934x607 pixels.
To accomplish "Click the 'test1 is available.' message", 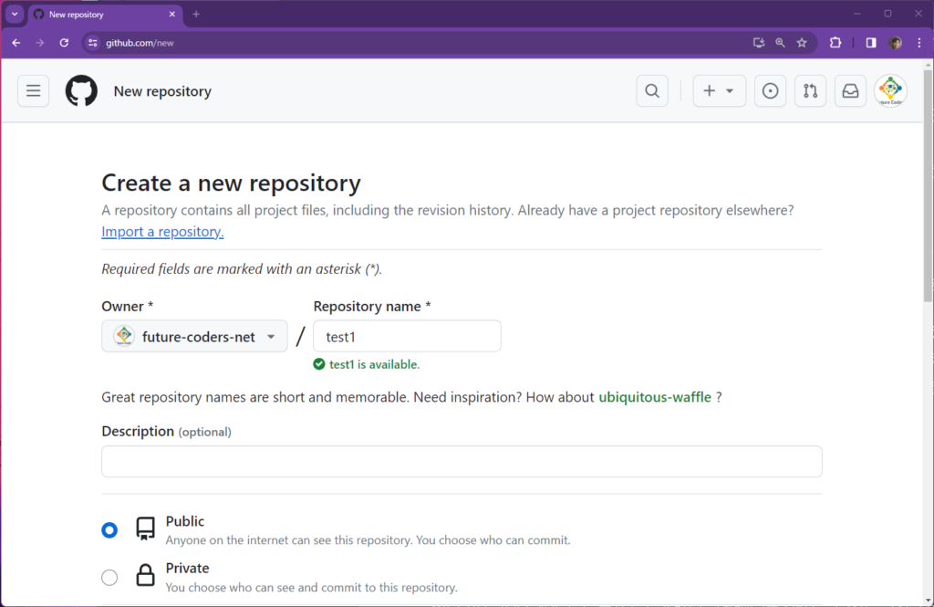I will pos(374,364).
